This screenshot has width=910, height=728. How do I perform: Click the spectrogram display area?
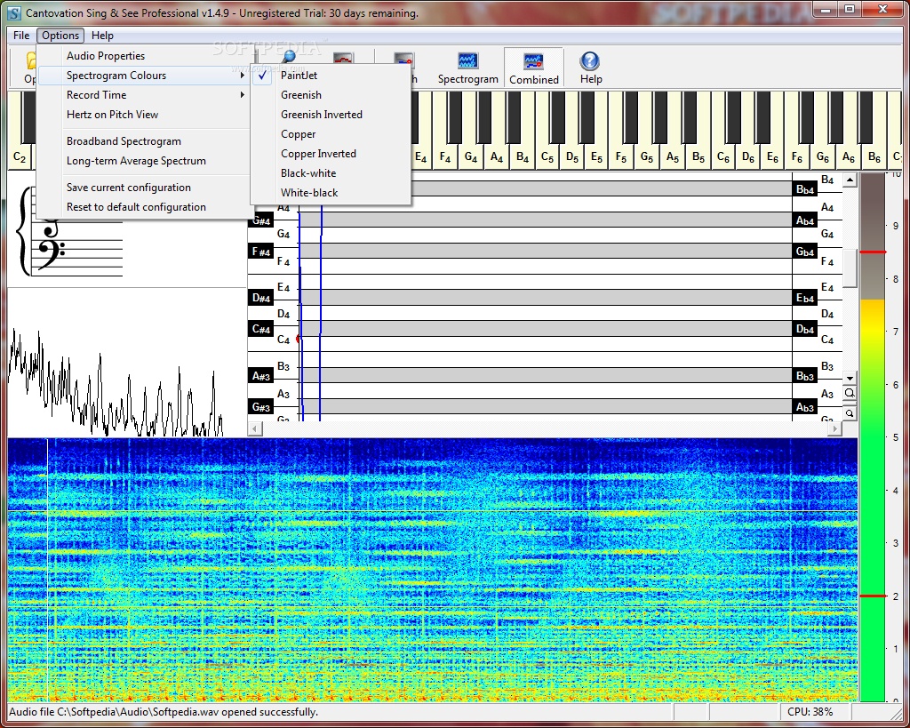(433, 570)
